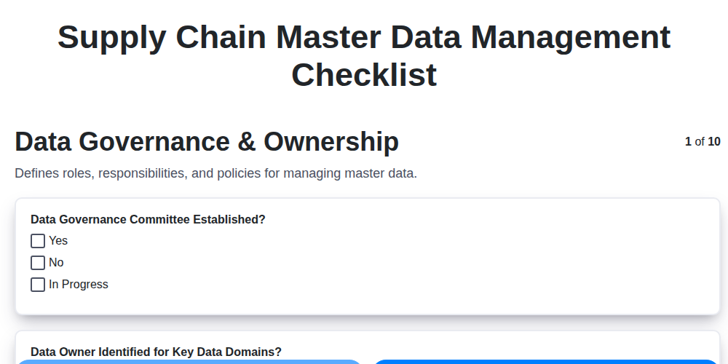This screenshot has width=728, height=364.
Task: Tick the No checkbox box
Action: coord(38,263)
